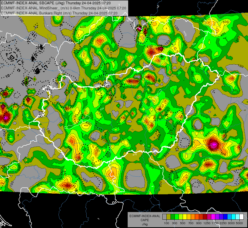Click the CAPE label in legend
The image size is (248, 228).
(145, 220)
